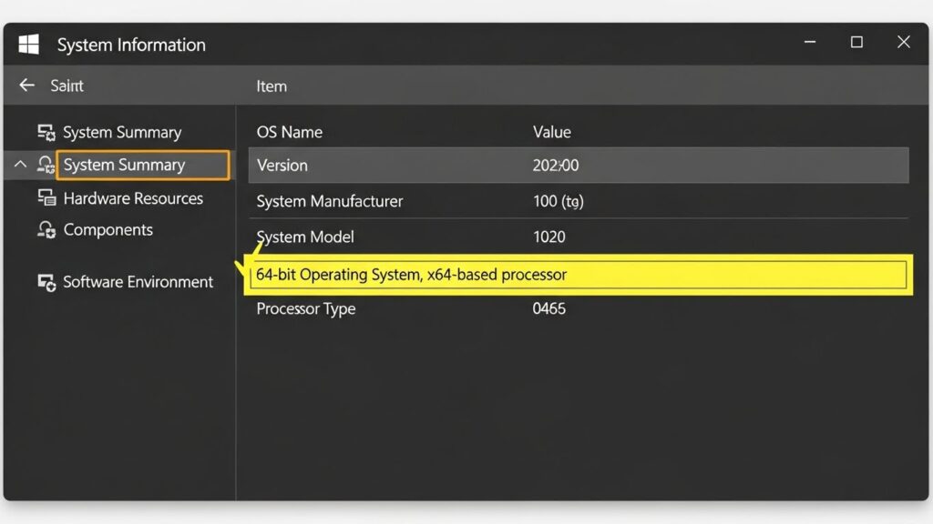Open the Hardware Resources category
This screenshot has height=524, width=933.
(133, 198)
